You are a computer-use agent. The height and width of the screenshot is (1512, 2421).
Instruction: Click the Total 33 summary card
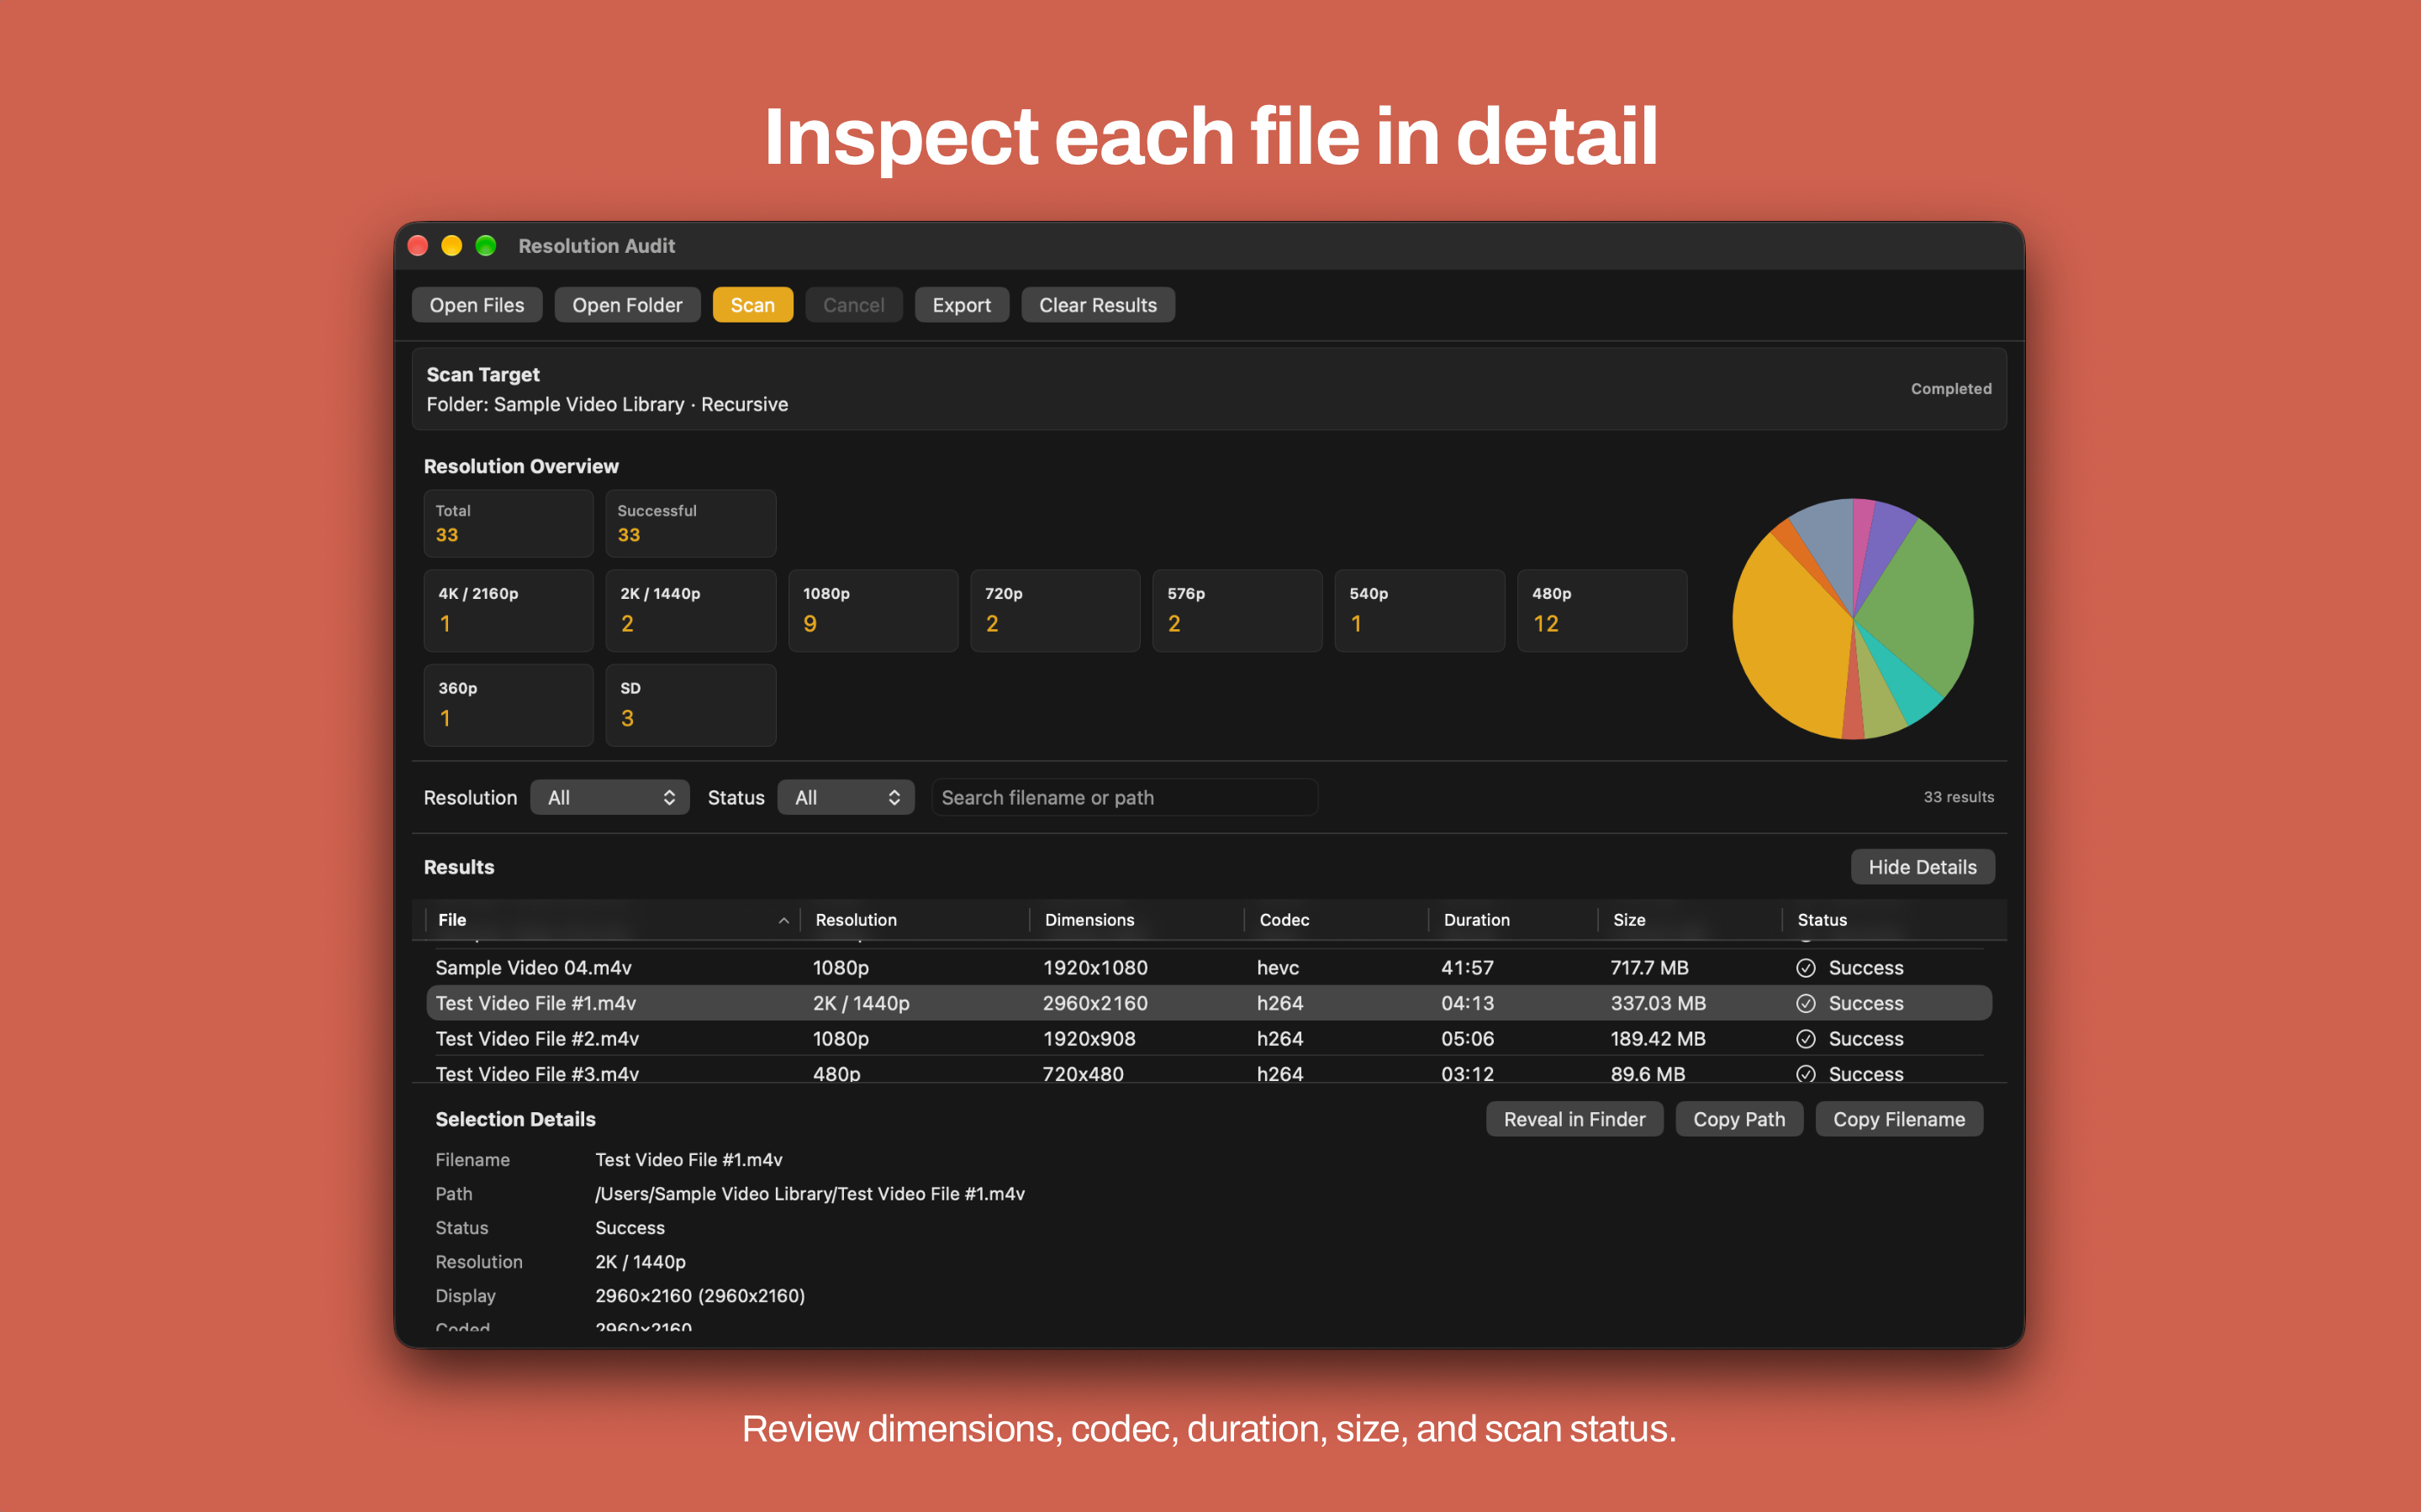coord(509,523)
